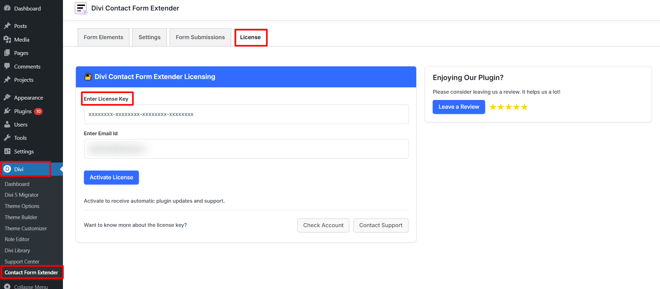The image size is (660, 289).
Task: Open Media via its sidebar icon
Action: coord(7,39)
